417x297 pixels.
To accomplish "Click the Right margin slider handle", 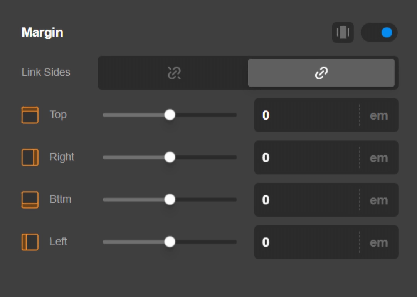I will 170,157.
